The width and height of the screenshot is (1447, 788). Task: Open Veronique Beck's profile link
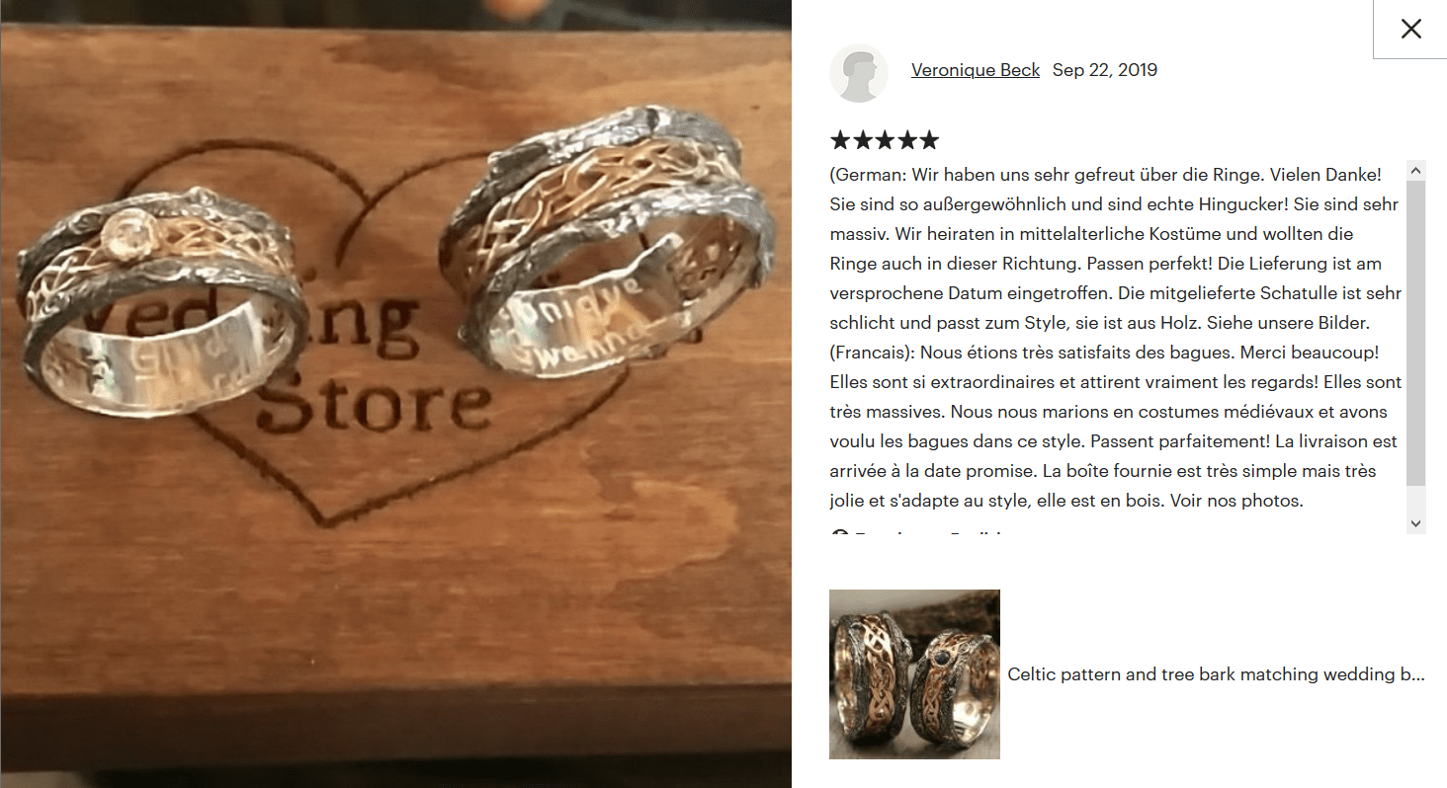[976, 70]
